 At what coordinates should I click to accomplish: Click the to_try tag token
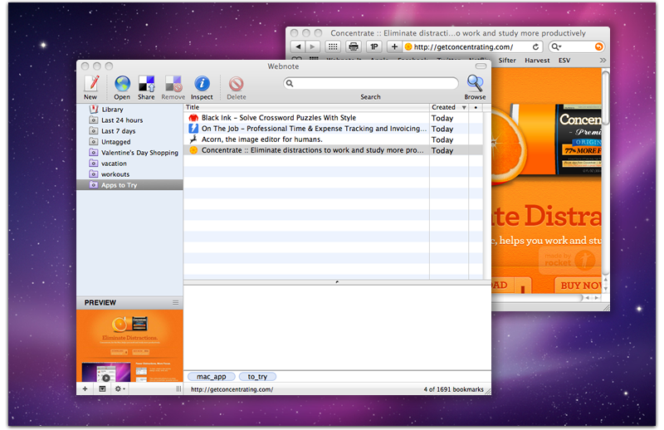257,377
